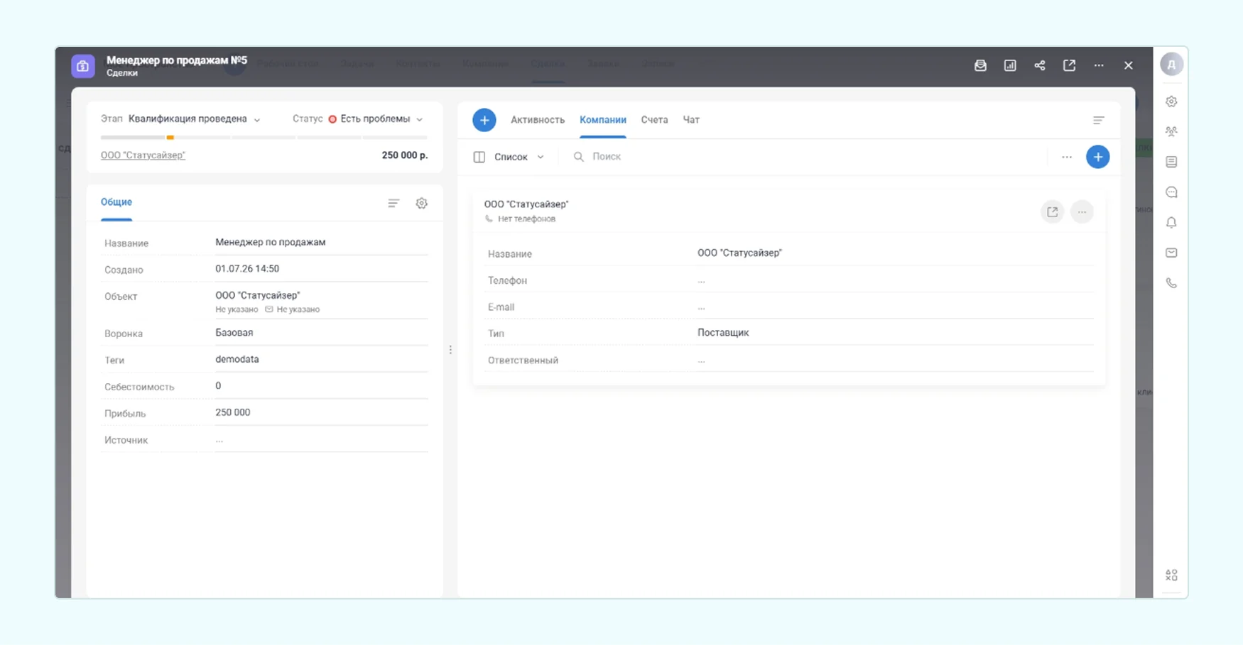
Task: Select the Компании tab
Action: pyautogui.click(x=603, y=120)
